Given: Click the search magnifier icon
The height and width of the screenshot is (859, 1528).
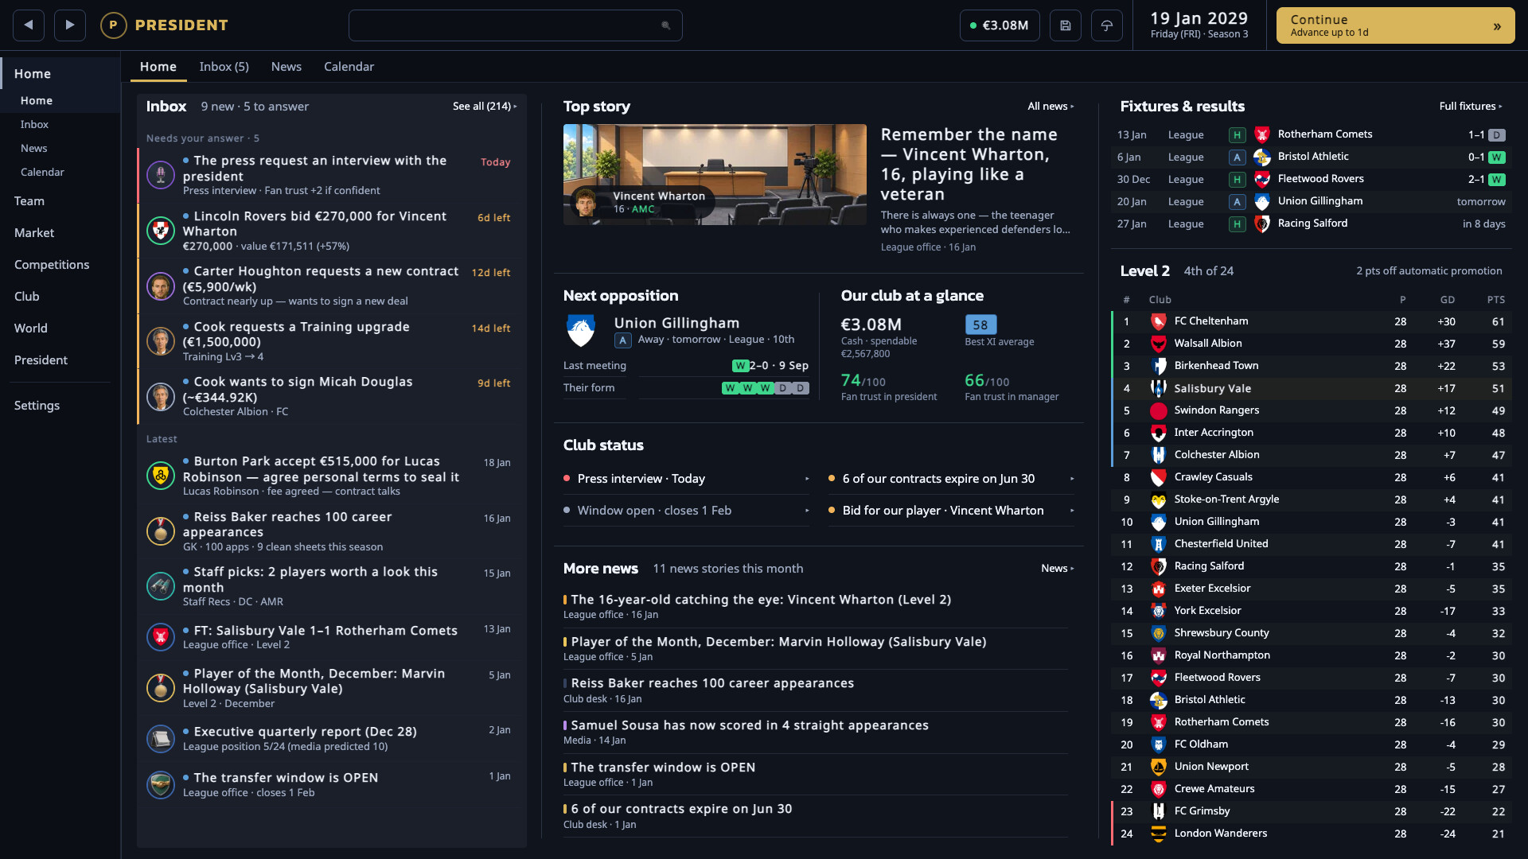Looking at the screenshot, I should (666, 25).
